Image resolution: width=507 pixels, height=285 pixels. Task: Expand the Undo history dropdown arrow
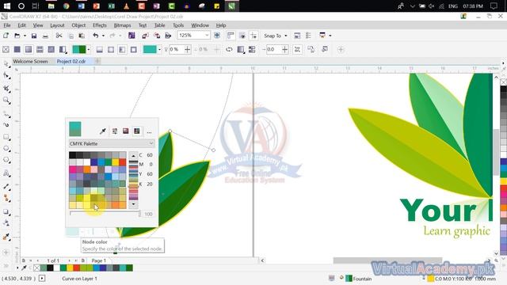point(103,36)
